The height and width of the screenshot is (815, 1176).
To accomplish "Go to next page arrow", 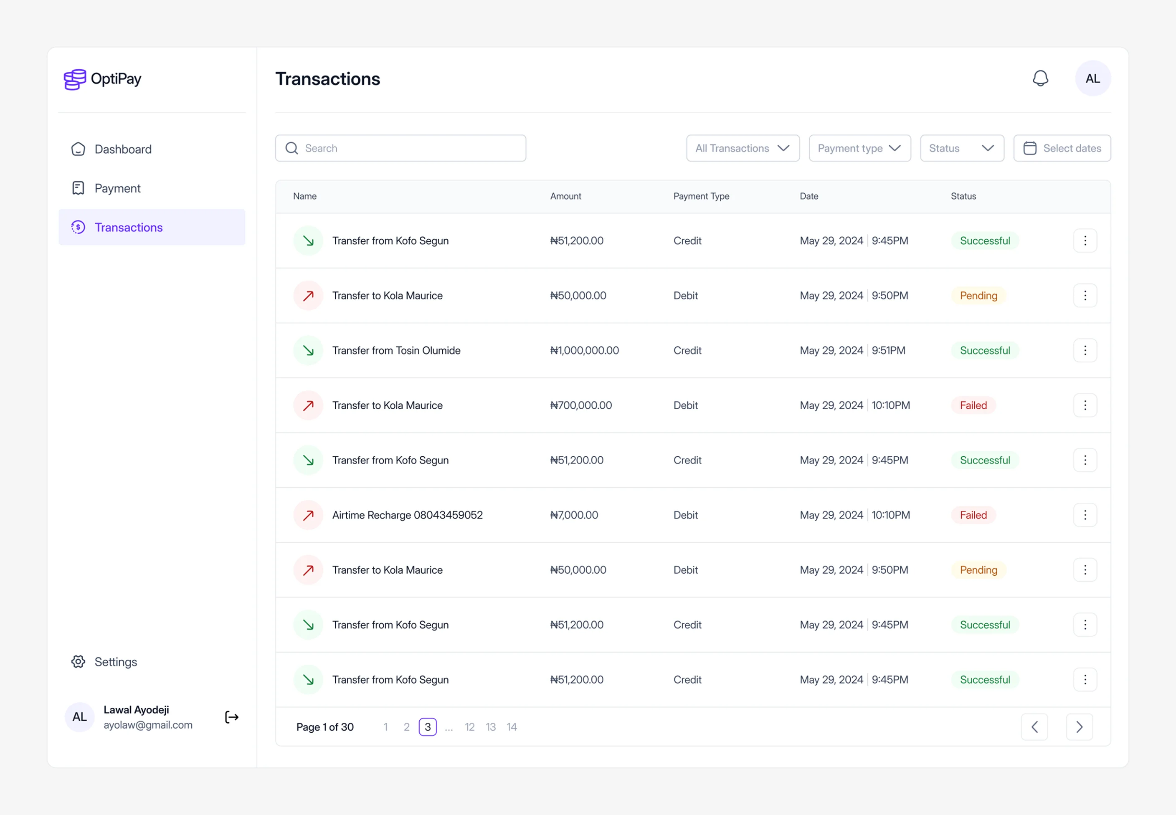I will 1080,727.
